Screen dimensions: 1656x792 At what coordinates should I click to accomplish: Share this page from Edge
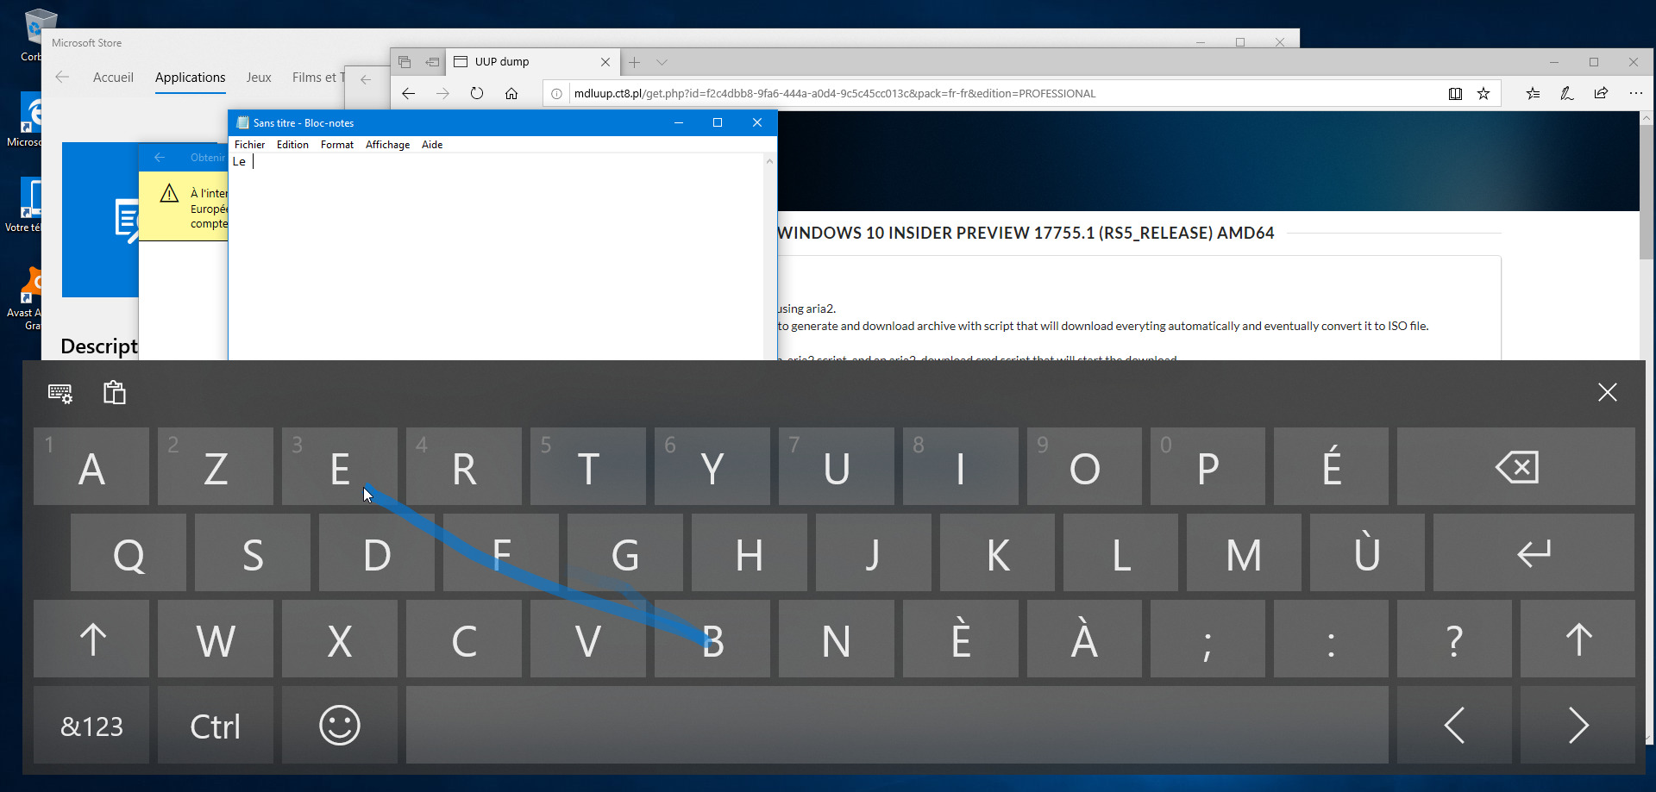1601,94
